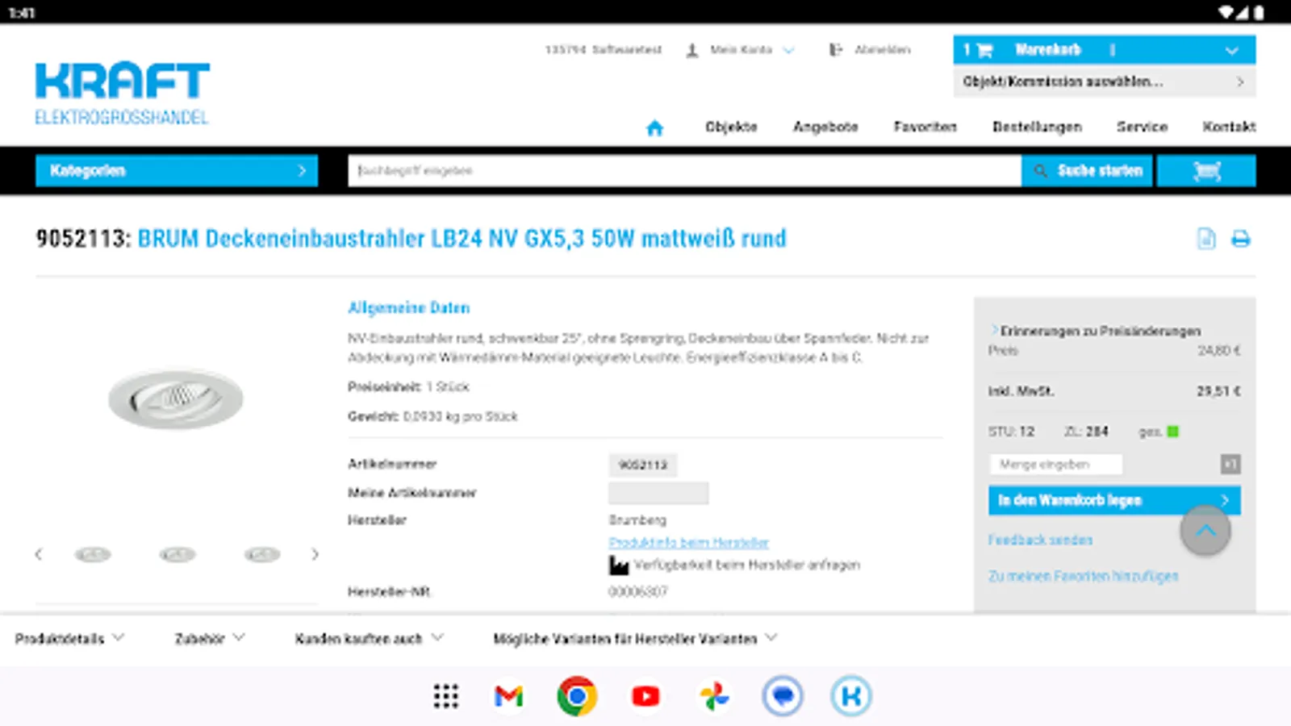This screenshot has height=726, width=1291.
Task: Print the product page via the printer icon
Action: click(1241, 239)
